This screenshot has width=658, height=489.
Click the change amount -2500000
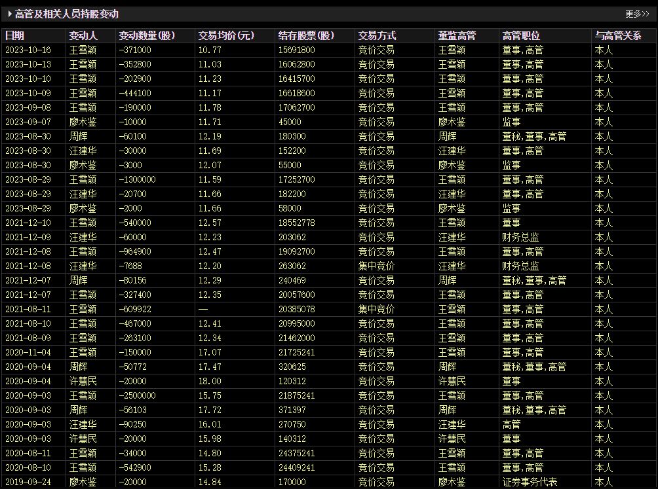137,395
